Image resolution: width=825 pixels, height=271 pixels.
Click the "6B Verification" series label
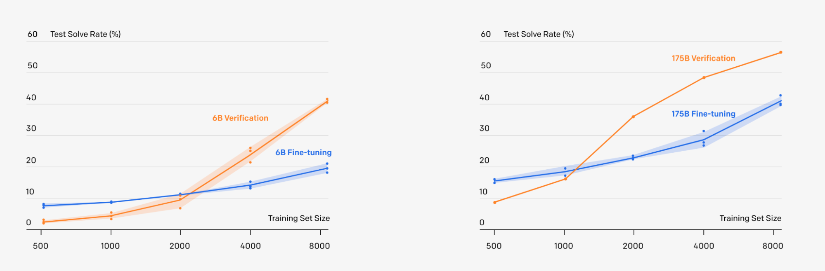pos(240,118)
